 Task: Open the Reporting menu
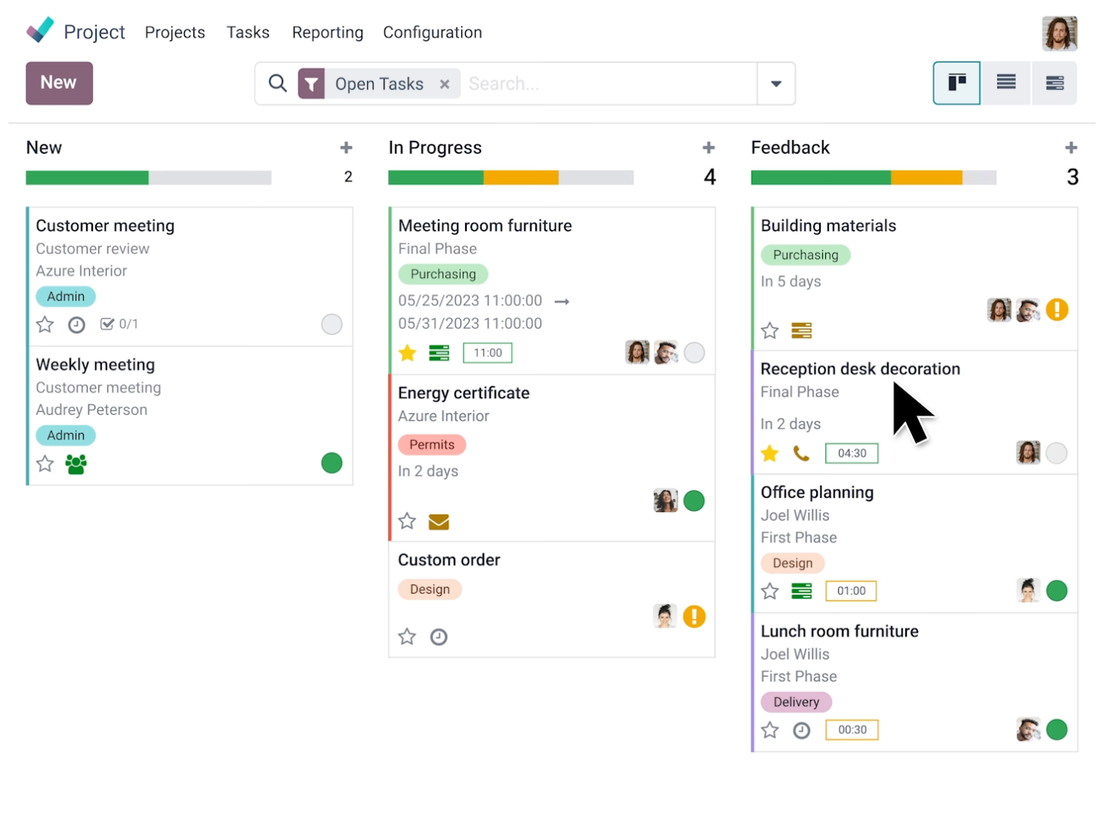[x=327, y=33]
